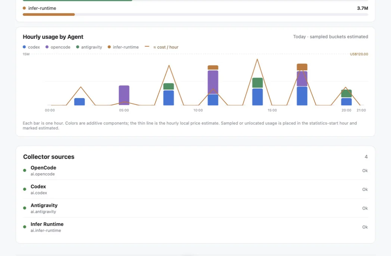
Task: Click the cost / hour legend entry
Action: (162, 47)
